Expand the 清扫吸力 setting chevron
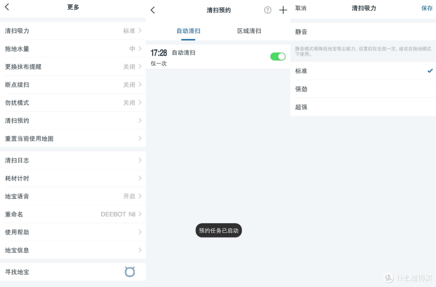 click(x=140, y=31)
